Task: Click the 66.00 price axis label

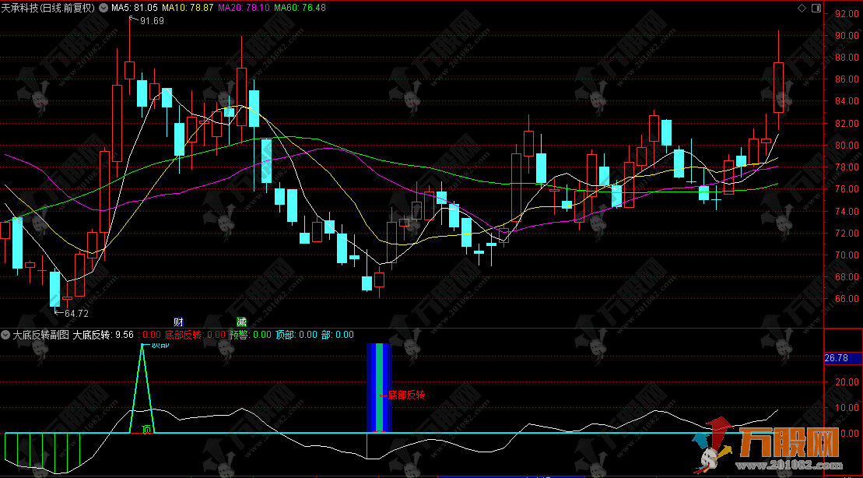Action: tap(847, 299)
